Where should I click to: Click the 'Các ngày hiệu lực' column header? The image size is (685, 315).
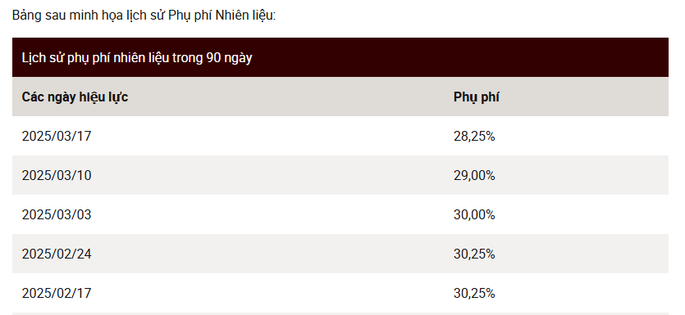[75, 97]
